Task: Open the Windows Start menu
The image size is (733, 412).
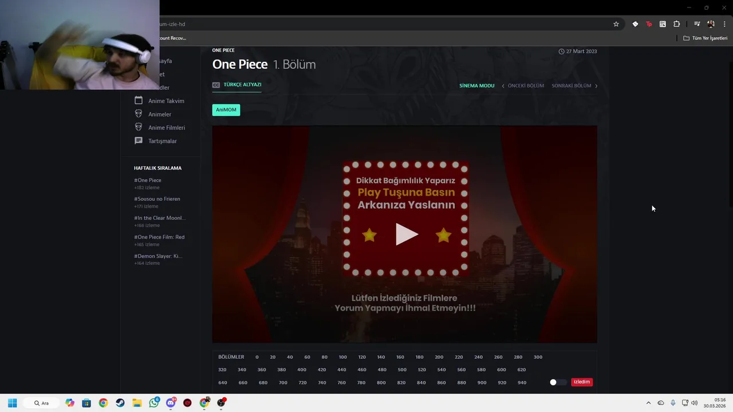Action: point(12,403)
